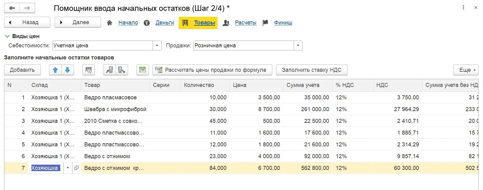This screenshot has height=190, width=483.
Task: Click the quantity cell 45,000
Action: pos(205,121)
